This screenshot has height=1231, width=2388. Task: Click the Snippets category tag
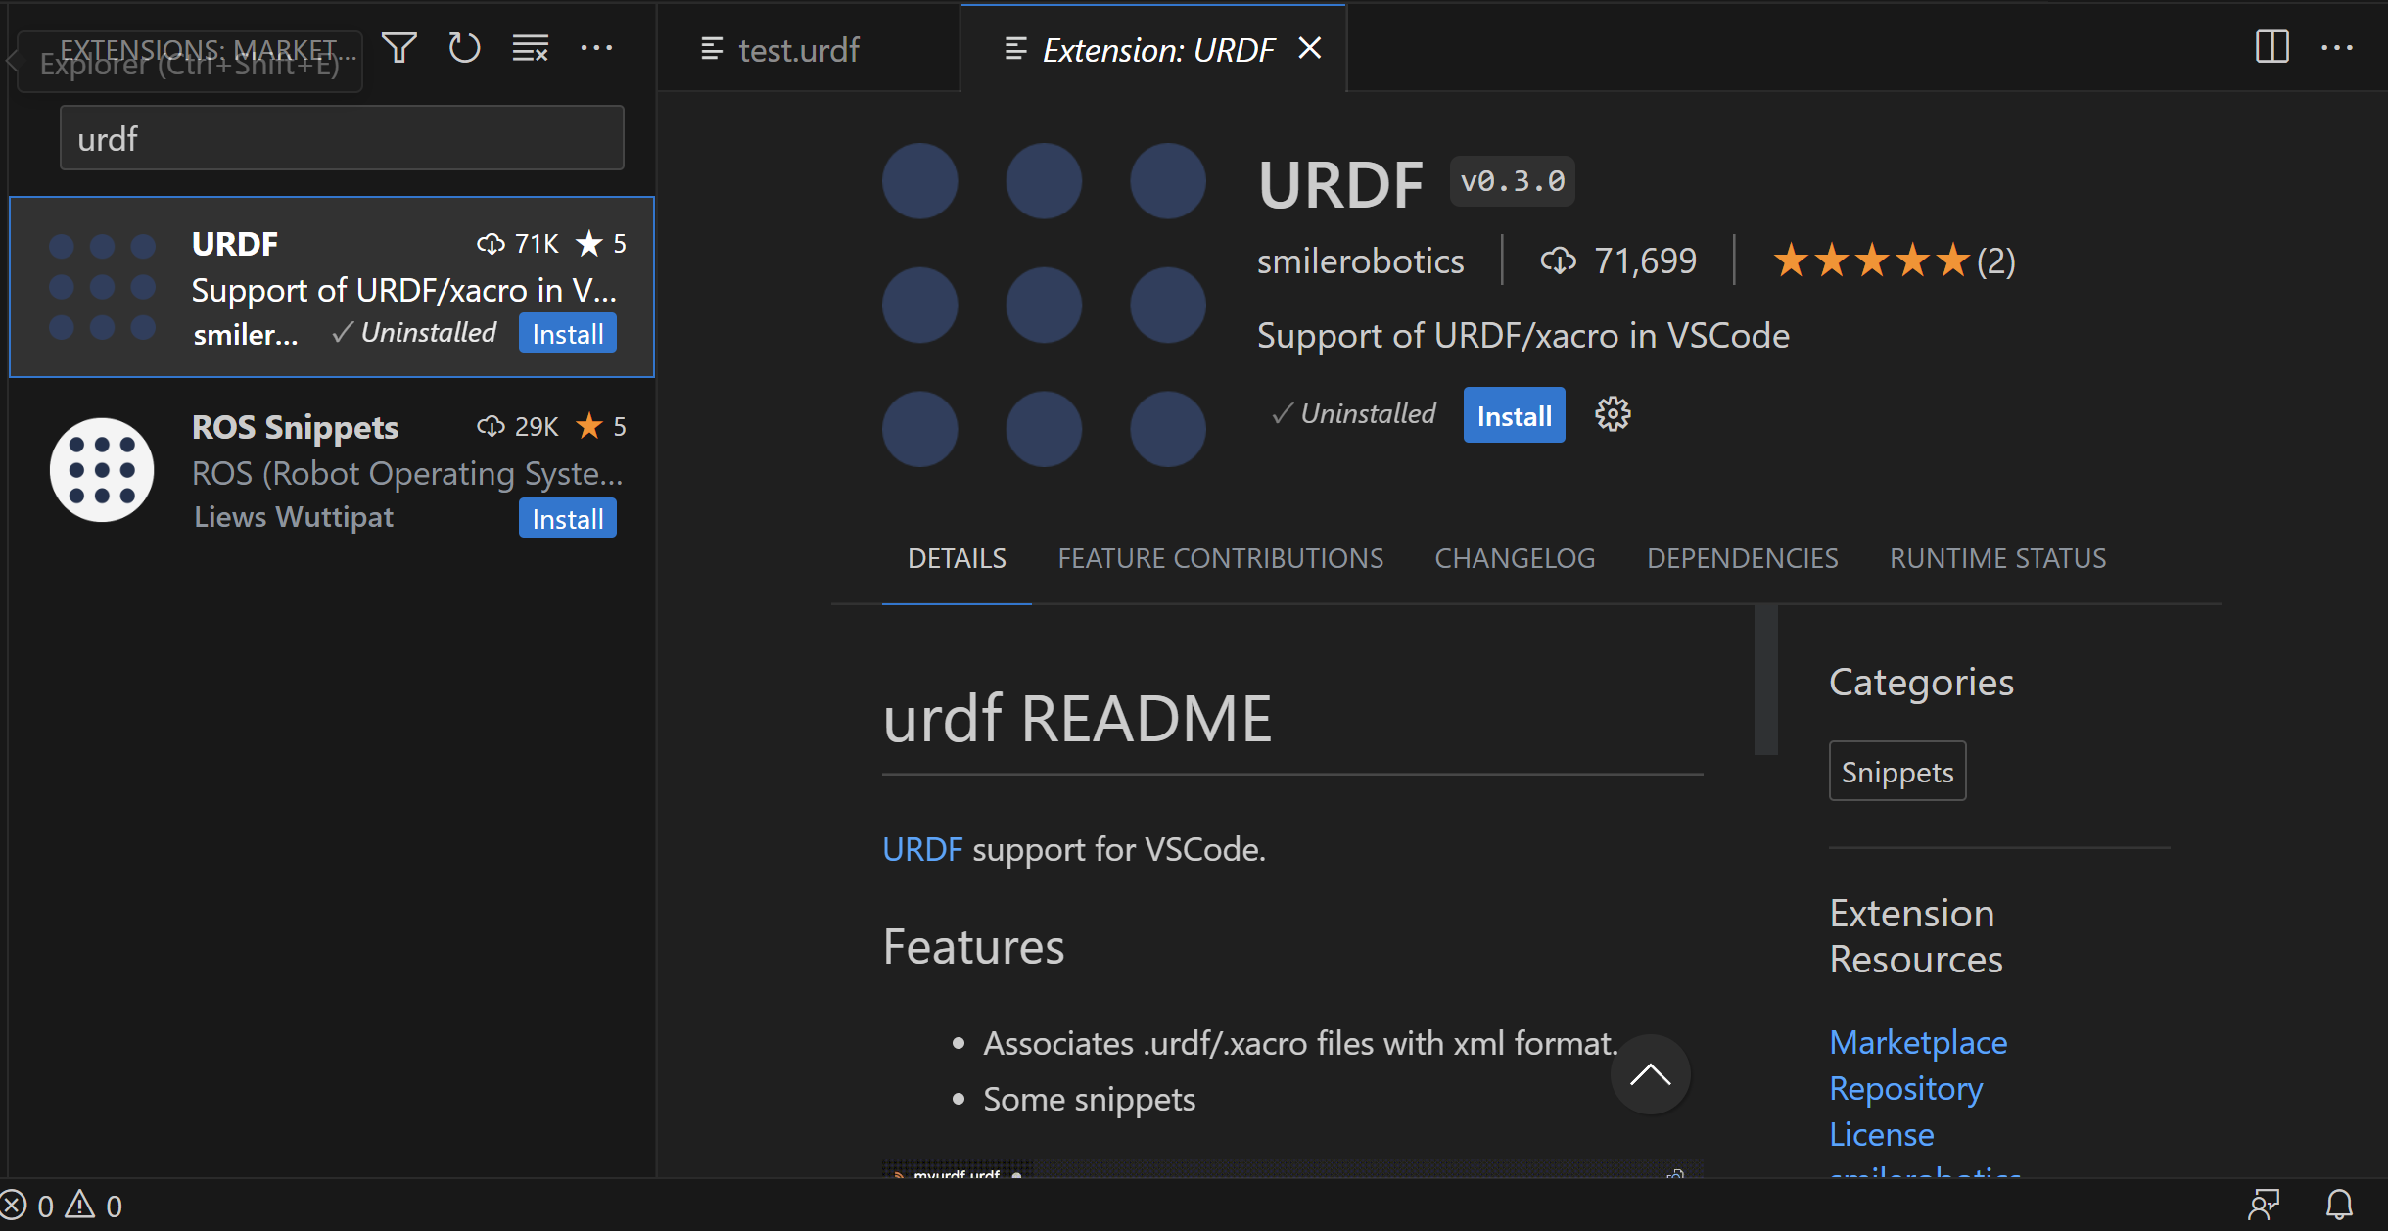pyautogui.click(x=1896, y=772)
